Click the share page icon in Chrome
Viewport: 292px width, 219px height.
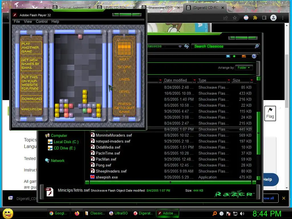point(226,18)
